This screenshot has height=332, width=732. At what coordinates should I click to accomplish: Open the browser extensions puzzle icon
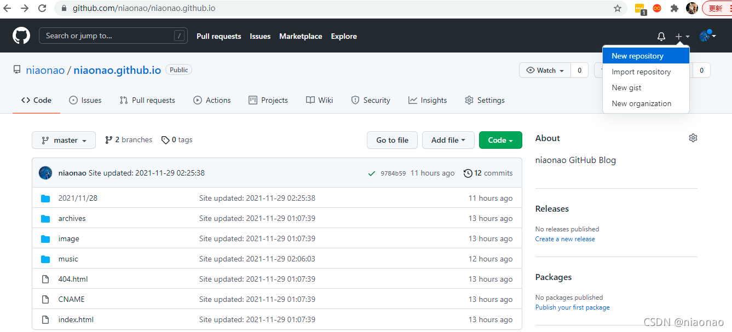[x=675, y=8]
